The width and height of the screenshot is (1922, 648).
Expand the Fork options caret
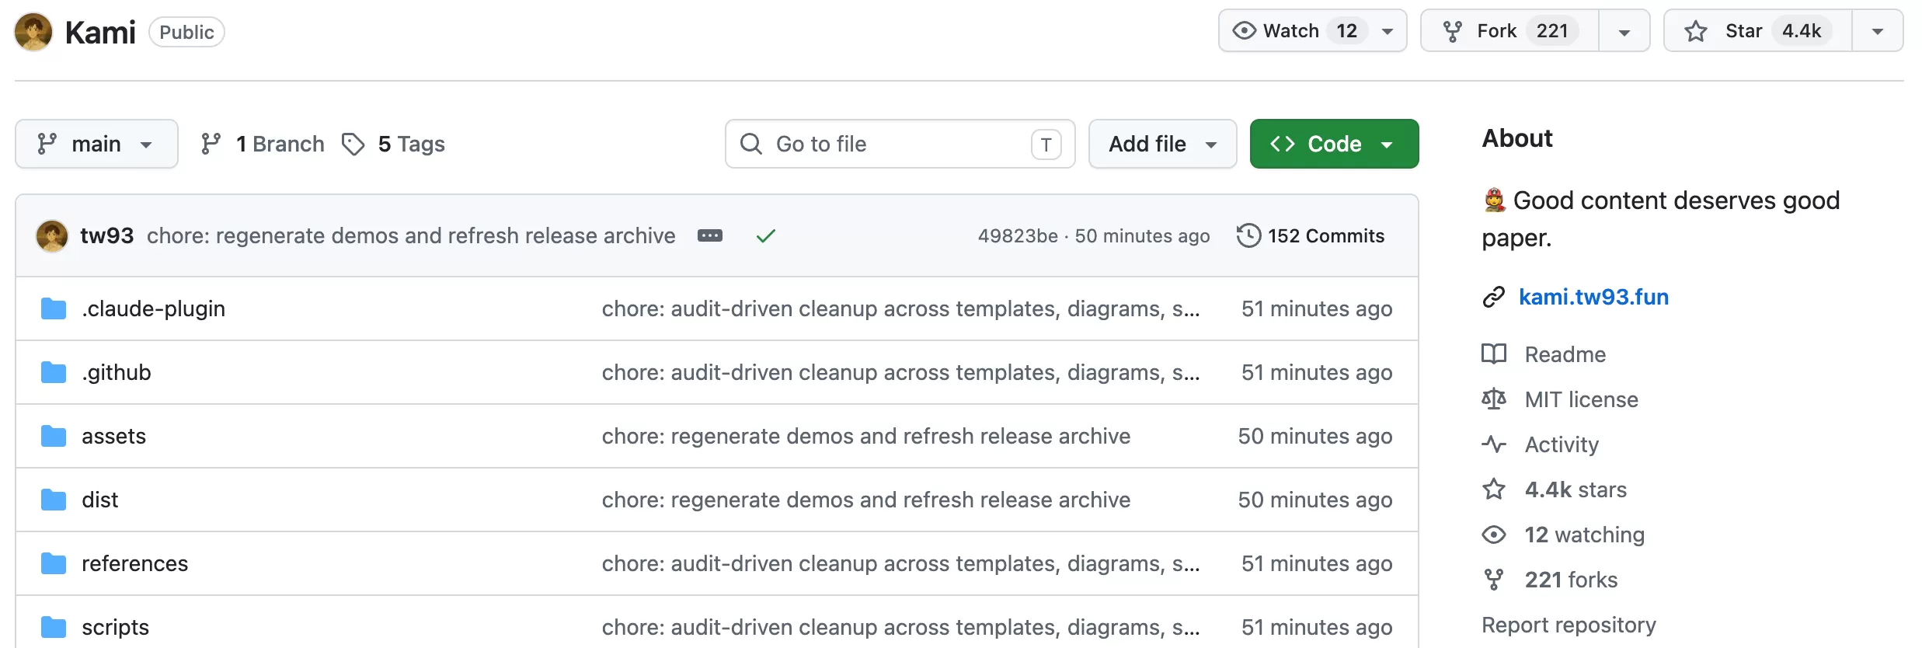pos(1624,31)
